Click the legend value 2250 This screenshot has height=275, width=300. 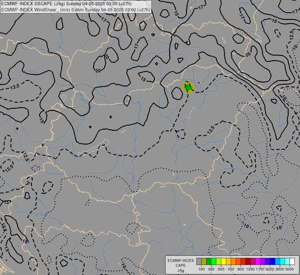click(270, 269)
